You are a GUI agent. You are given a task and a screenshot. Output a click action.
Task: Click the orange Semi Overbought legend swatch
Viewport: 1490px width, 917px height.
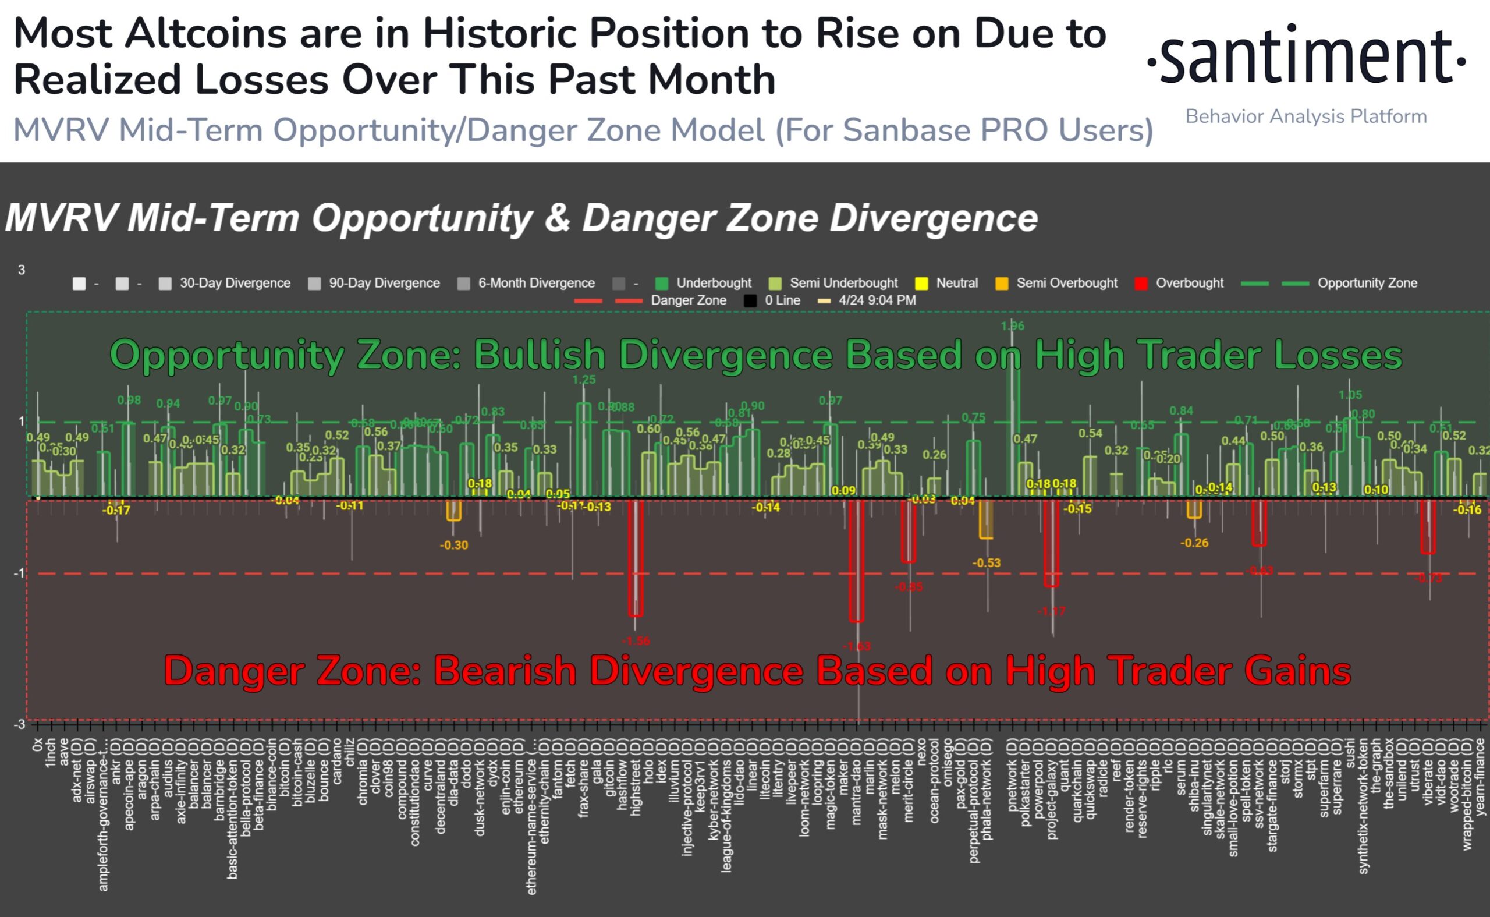(1002, 283)
